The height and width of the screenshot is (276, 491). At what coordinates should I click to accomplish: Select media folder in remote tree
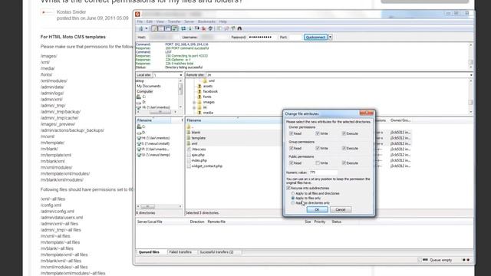click(208, 113)
